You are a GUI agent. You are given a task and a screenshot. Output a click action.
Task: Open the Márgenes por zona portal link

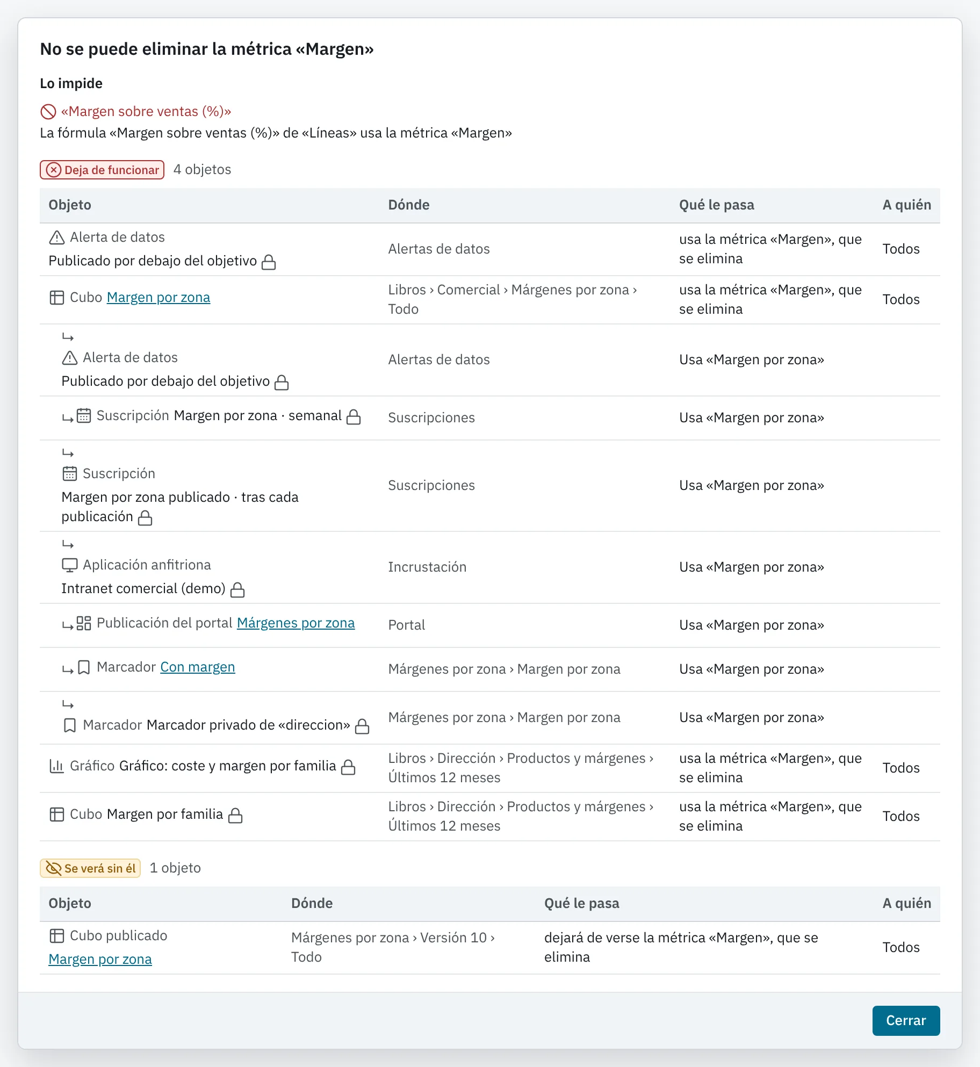click(x=296, y=623)
